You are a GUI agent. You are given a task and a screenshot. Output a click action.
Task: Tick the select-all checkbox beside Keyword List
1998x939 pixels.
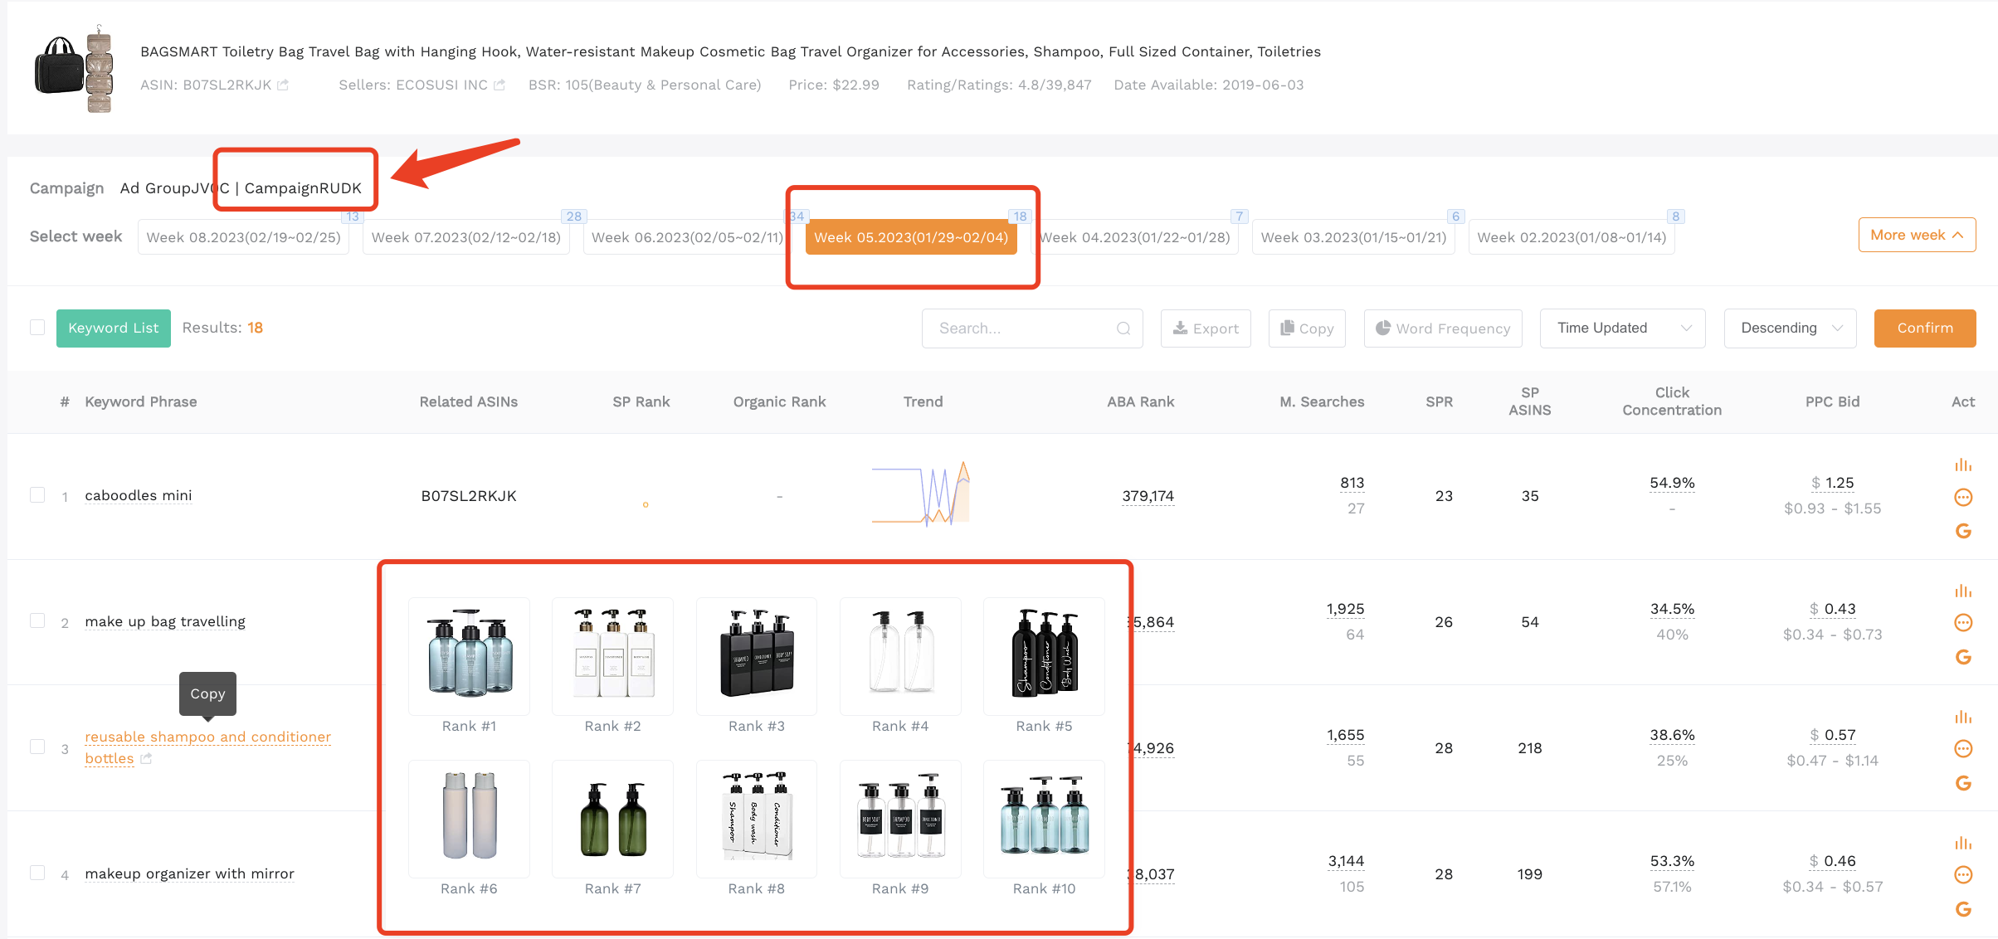click(x=37, y=328)
